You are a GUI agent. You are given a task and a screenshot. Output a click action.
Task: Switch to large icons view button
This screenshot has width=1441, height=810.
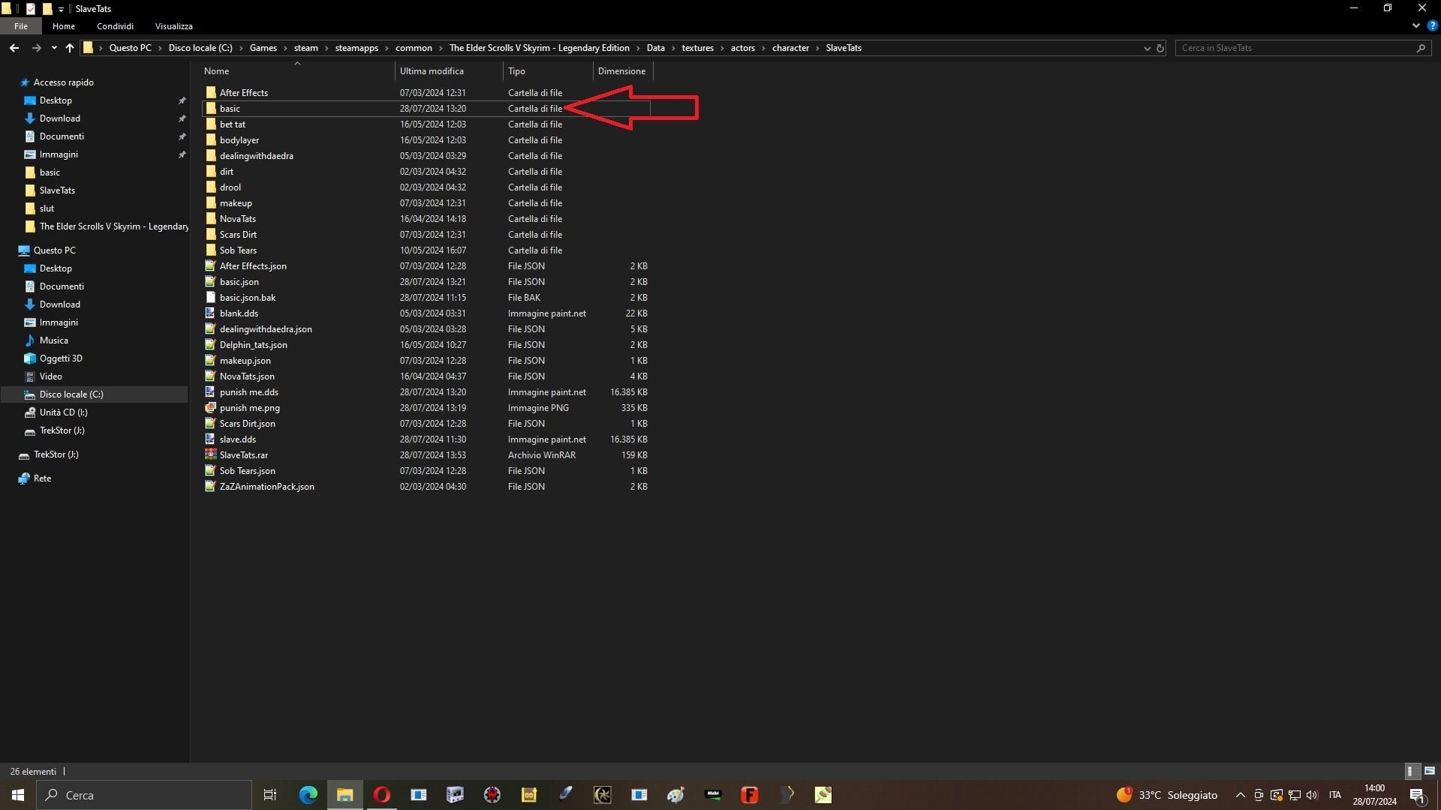click(1429, 771)
